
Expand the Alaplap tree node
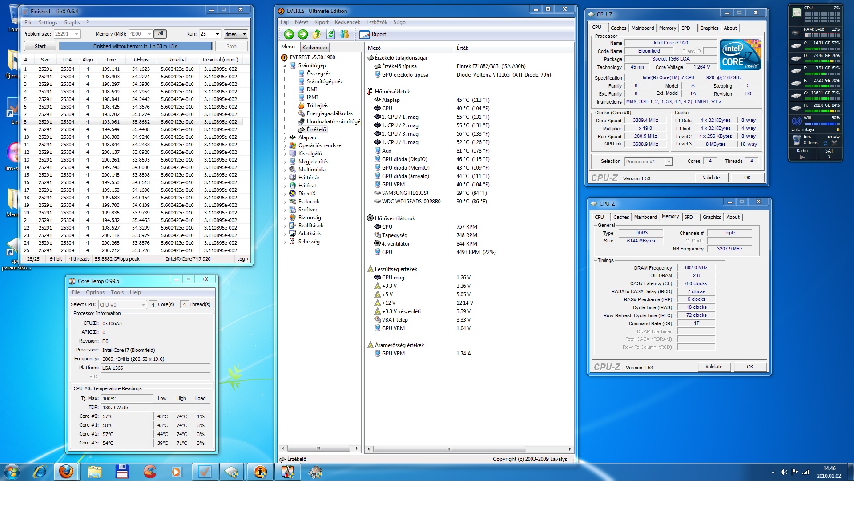coord(285,137)
